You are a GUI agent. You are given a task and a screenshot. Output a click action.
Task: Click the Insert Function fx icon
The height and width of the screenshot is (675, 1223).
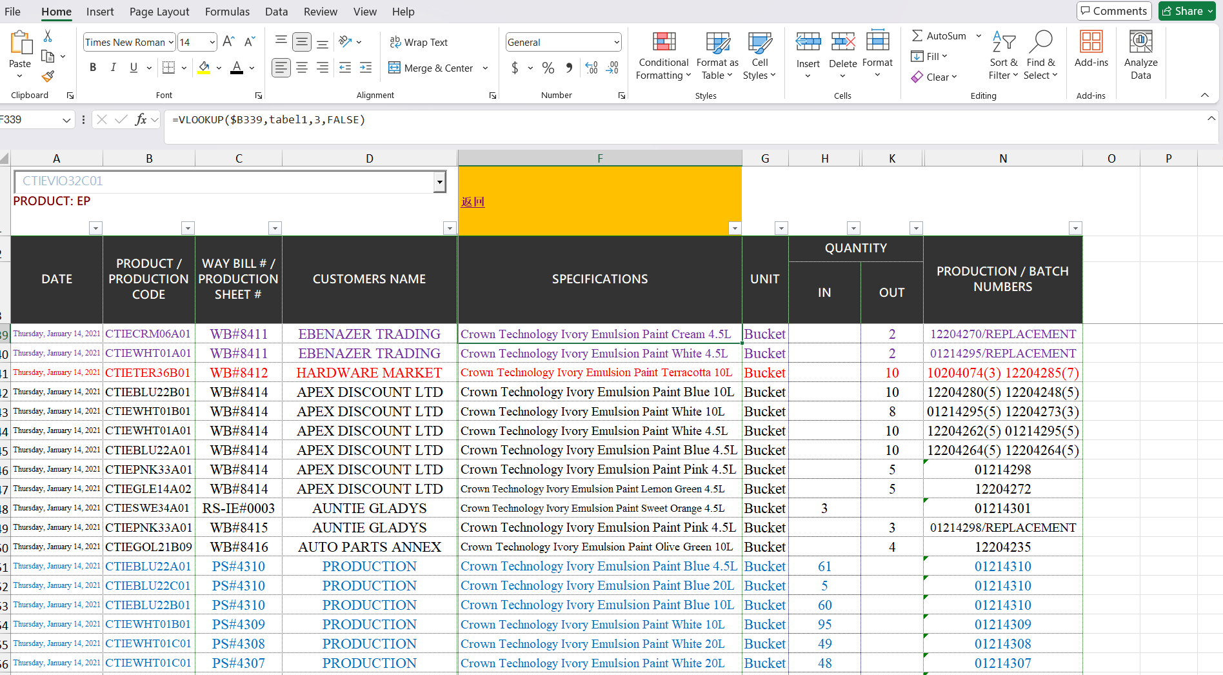[141, 119]
